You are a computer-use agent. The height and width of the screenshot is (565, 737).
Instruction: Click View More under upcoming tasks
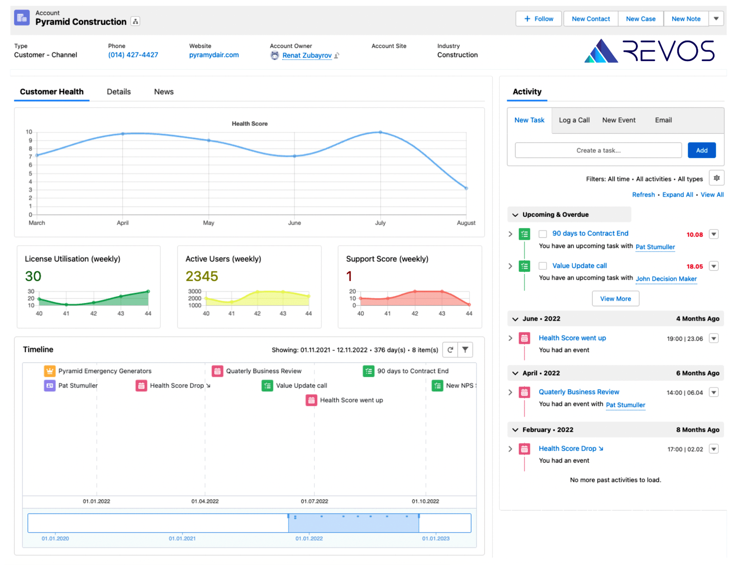(615, 299)
